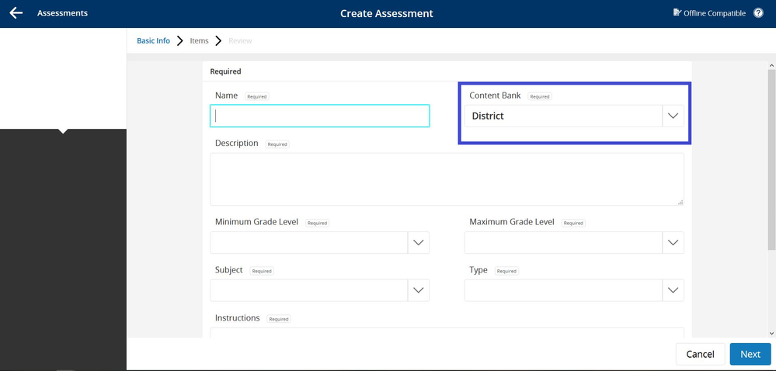
Task: Open the help question mark icon
Action: coord(758,13)
